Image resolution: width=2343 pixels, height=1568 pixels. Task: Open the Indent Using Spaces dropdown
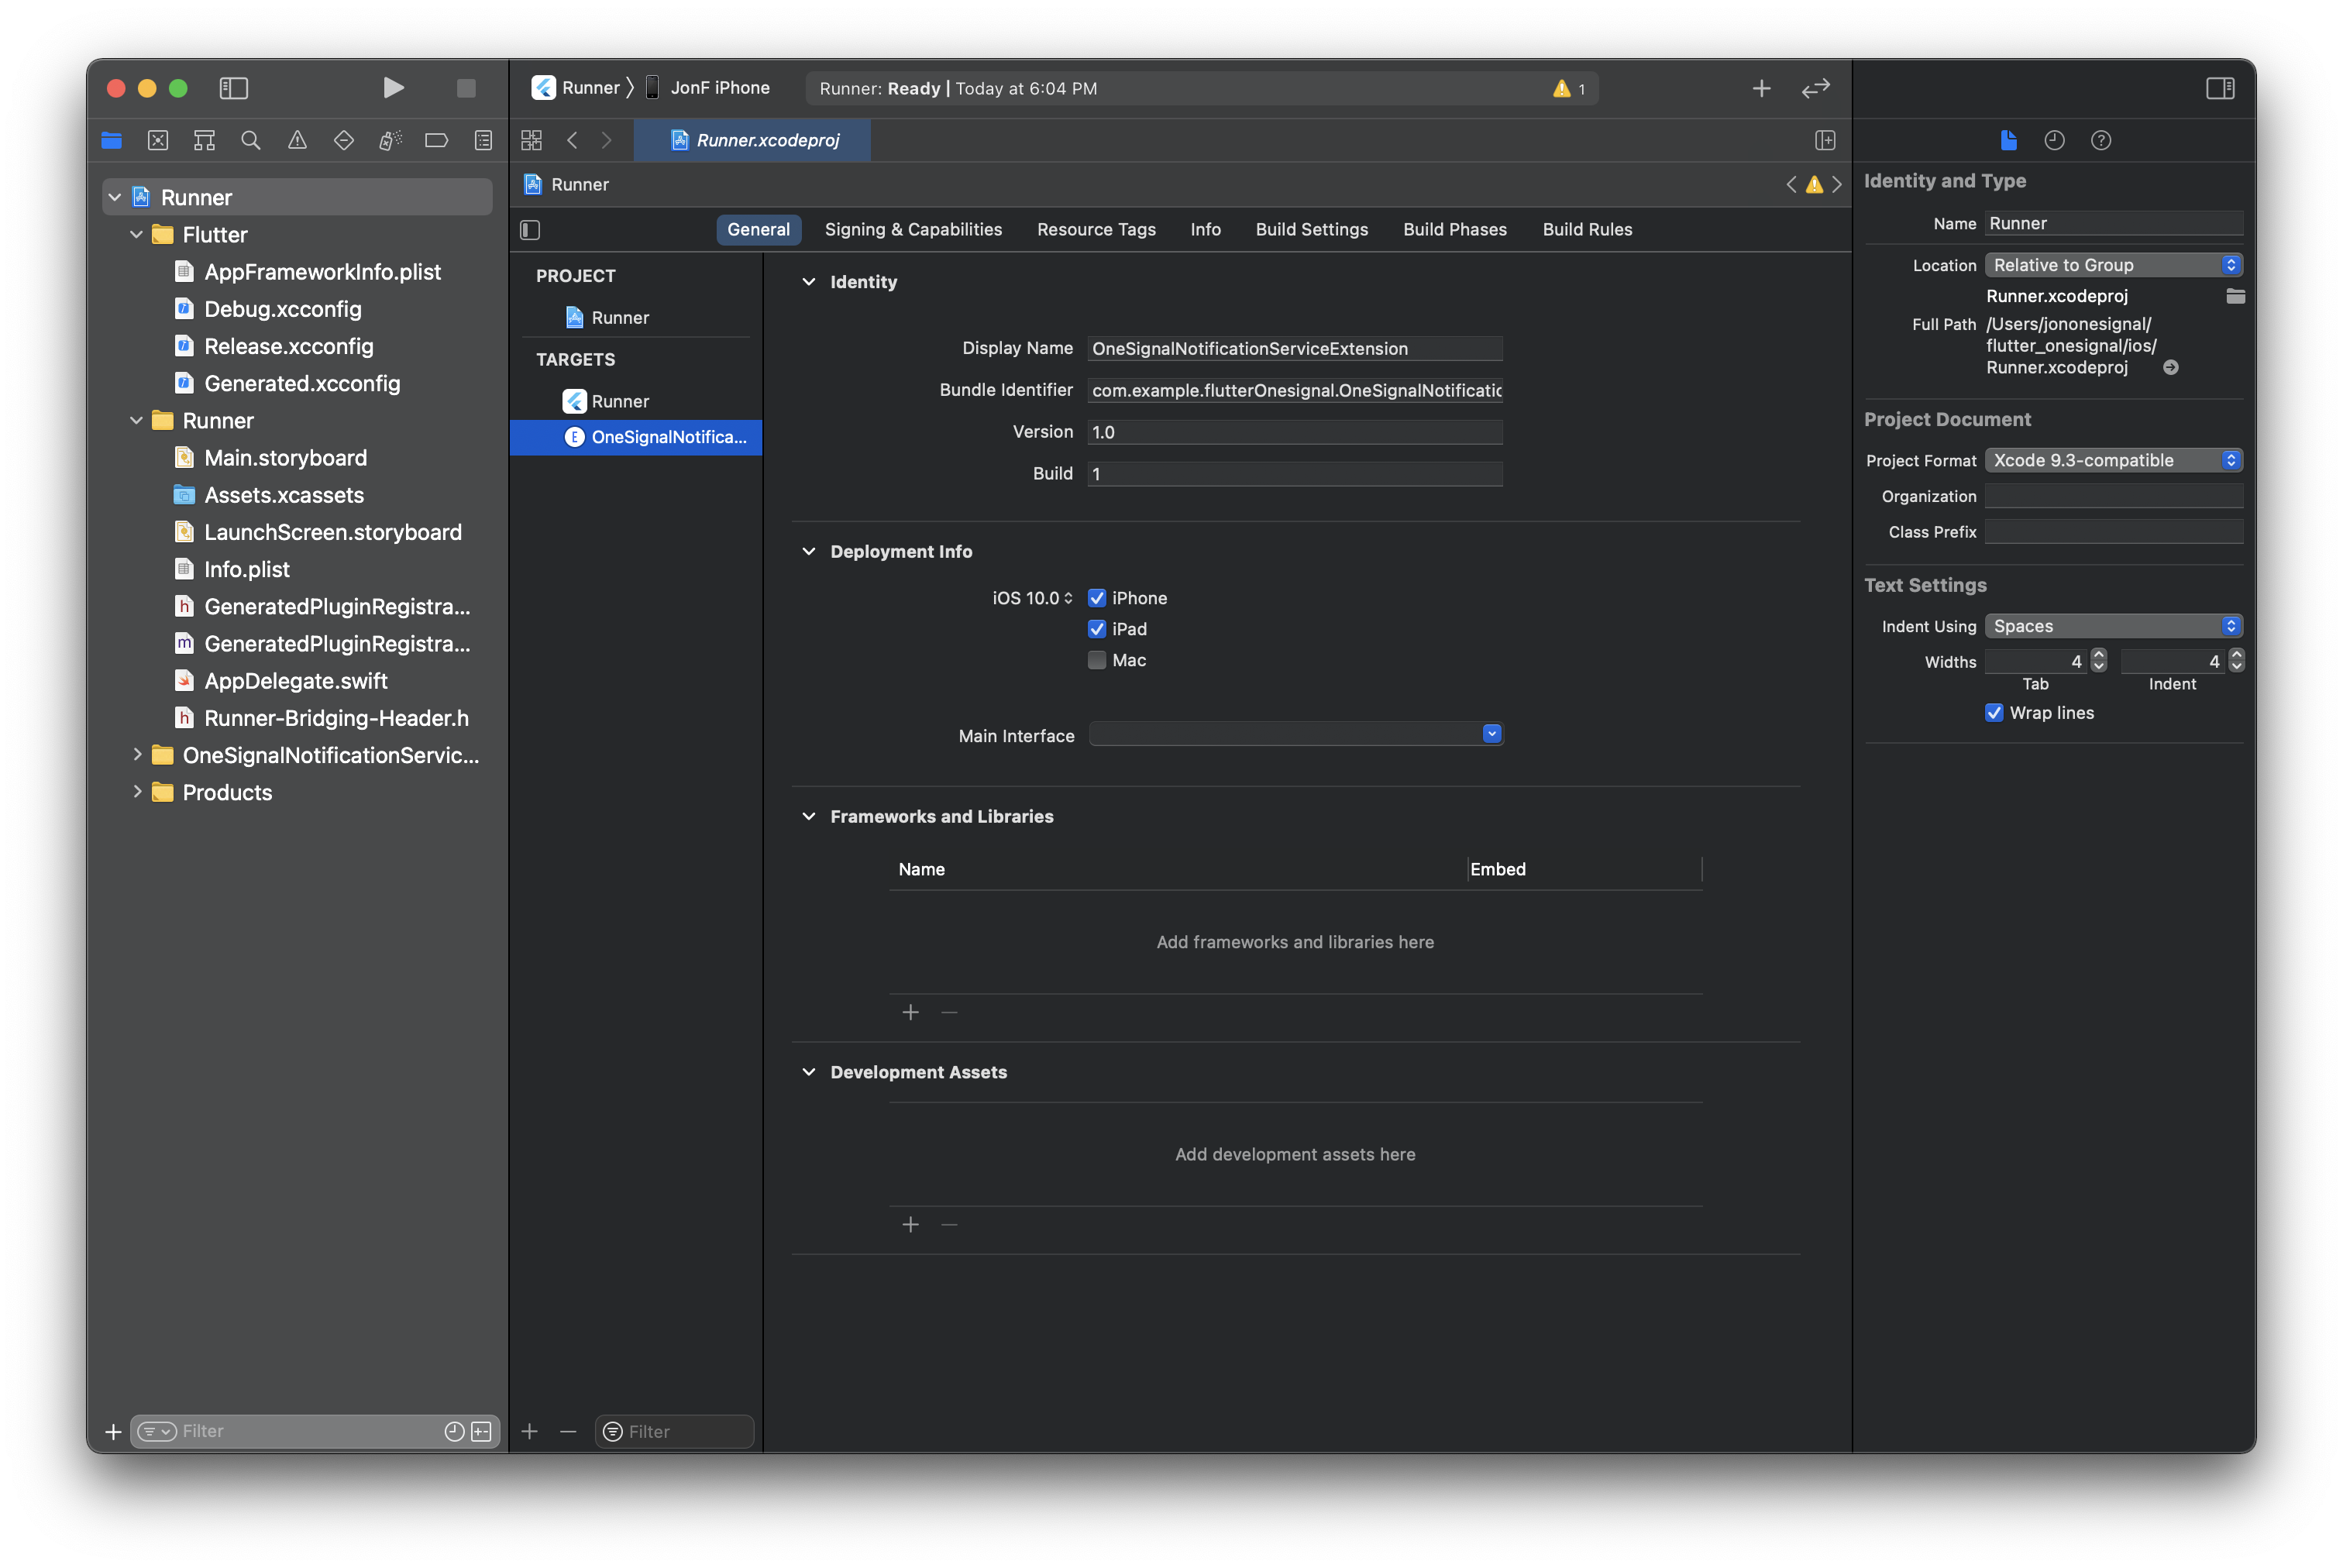[2113, 626]
